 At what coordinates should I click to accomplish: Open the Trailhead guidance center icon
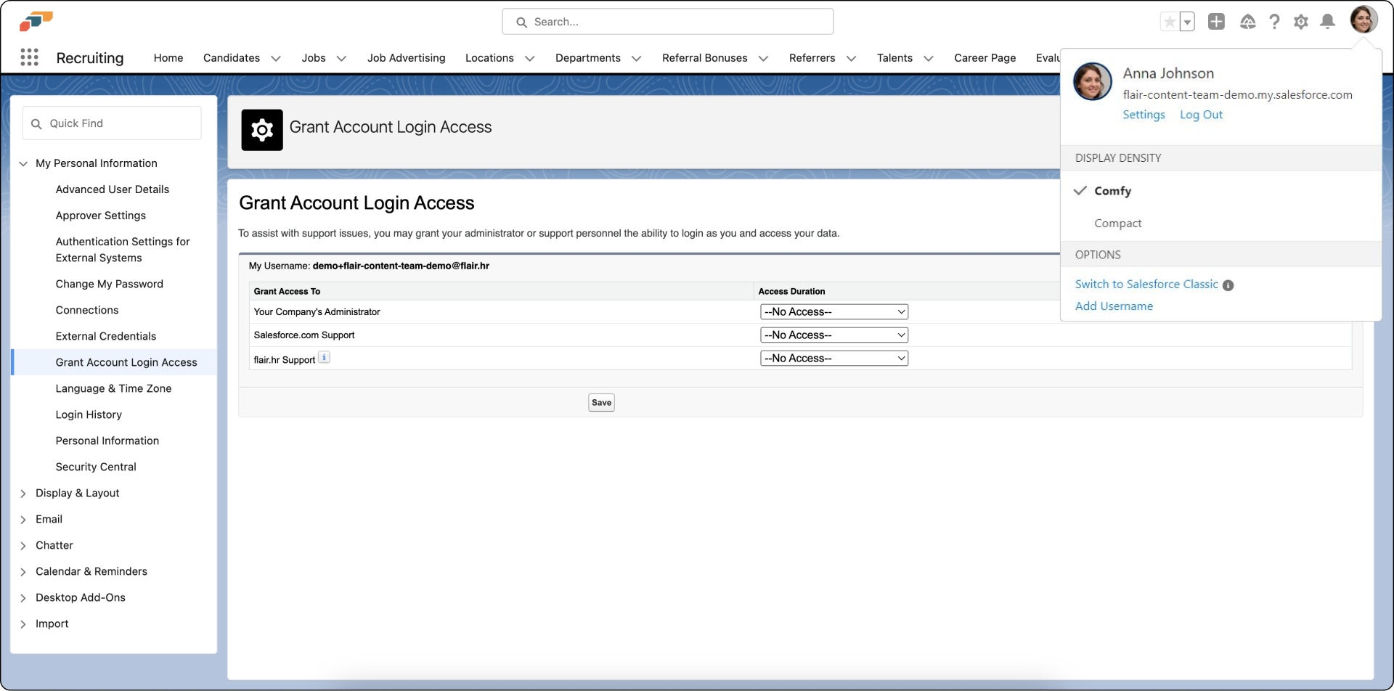[x=1248, y=22]
